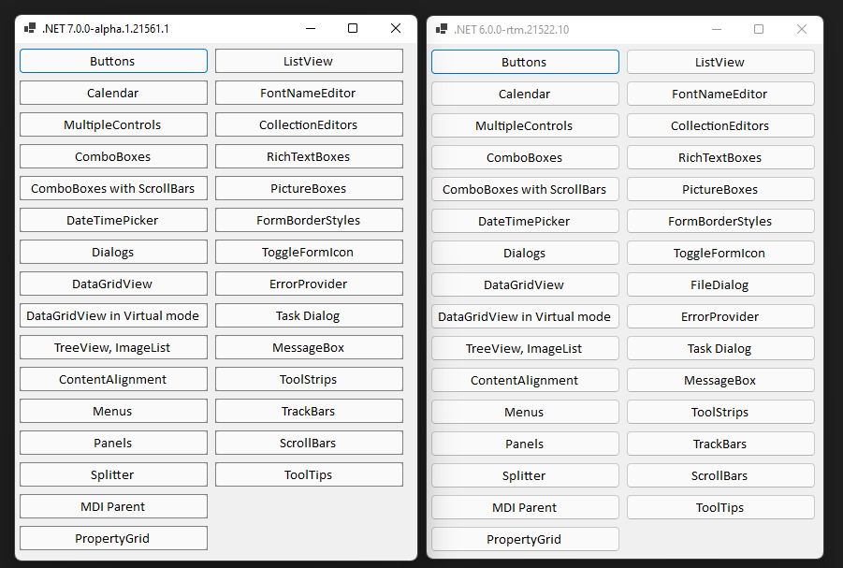Viewport: 843px width, 568px height.
Task: Open ToolStrips in the .NET 7.0.0 window
Action: [x=309, y=379]
